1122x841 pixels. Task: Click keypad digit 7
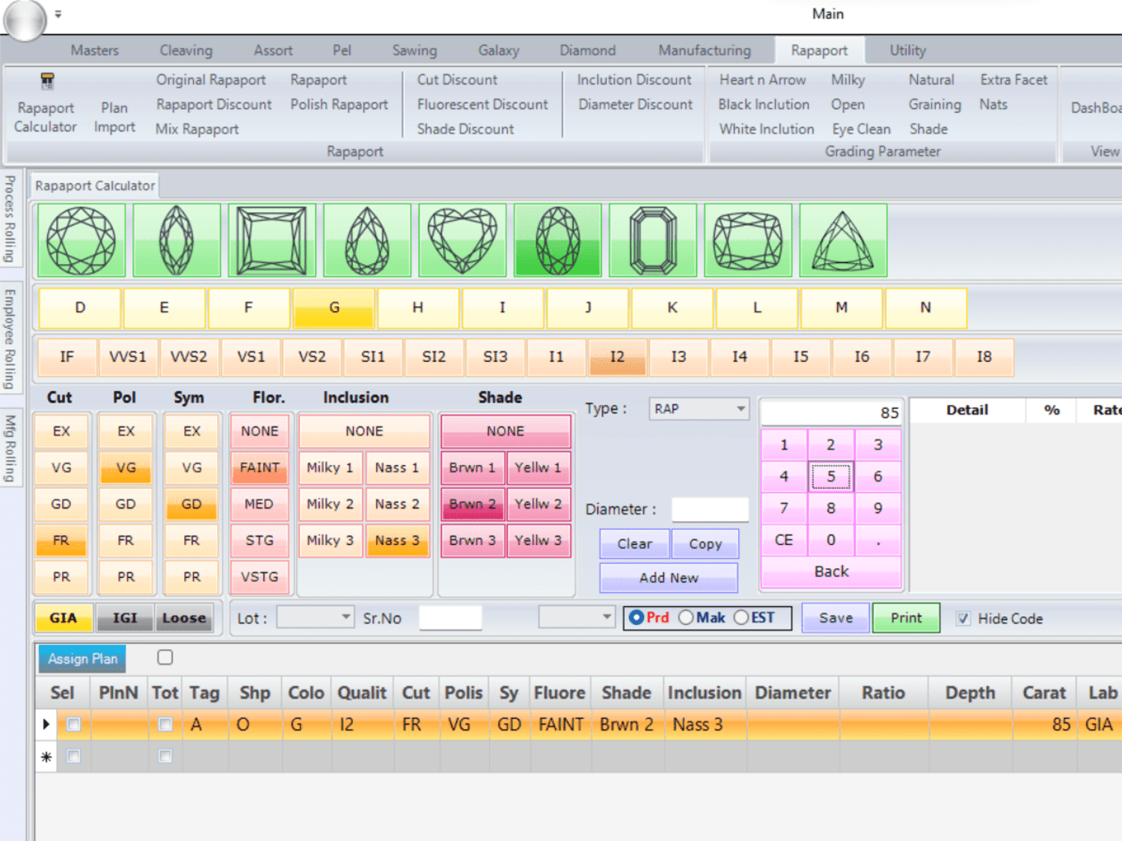click(784, 508)
